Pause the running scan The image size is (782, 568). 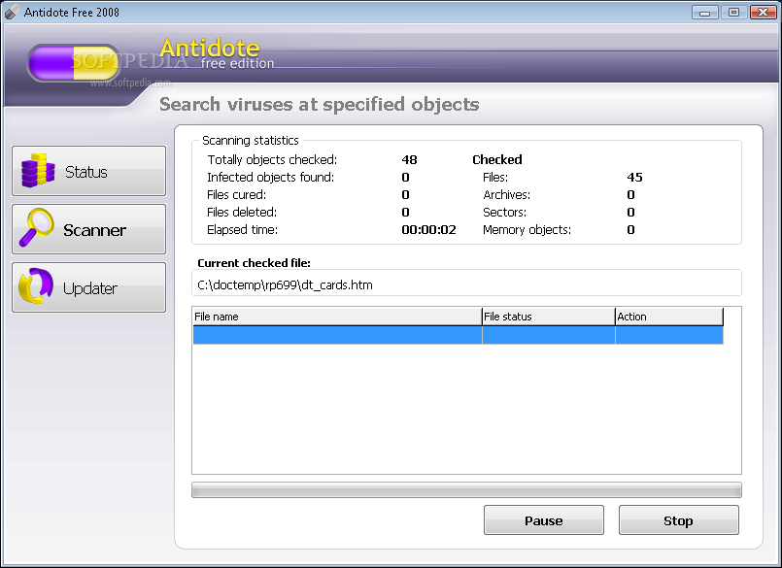point(544,520)
